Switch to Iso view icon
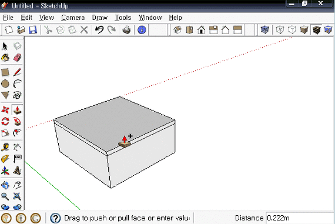The width and height of the screenshot is (335, 224). [177, 30]
